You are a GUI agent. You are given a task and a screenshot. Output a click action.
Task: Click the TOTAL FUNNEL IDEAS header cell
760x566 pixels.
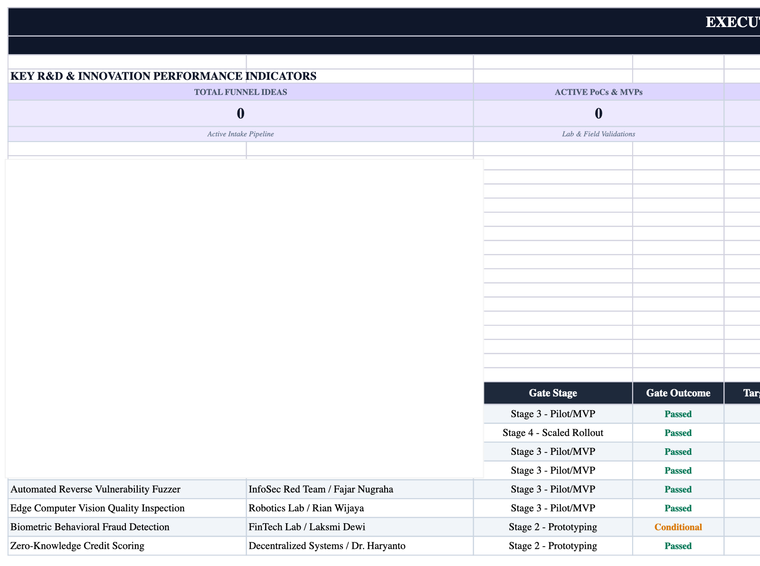(241, 92)
